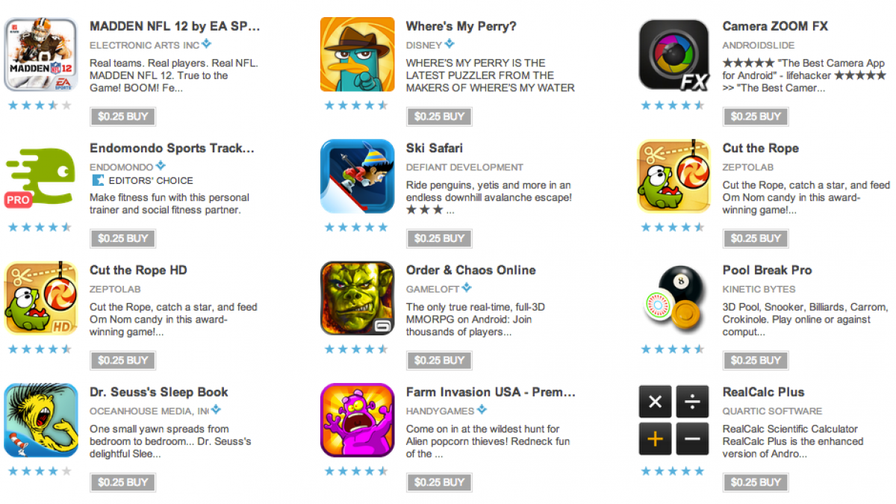896x504 pixels.
Task: Click the KINETIC BYTES developer name
Action: (759, 289)
